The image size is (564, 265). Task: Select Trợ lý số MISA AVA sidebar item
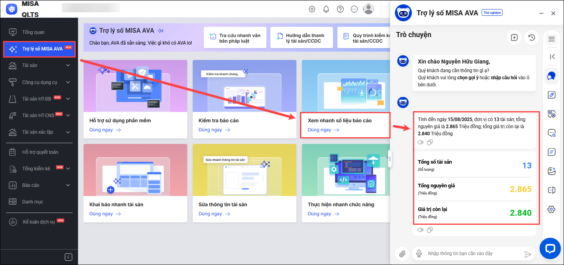(x=39, y=49)
